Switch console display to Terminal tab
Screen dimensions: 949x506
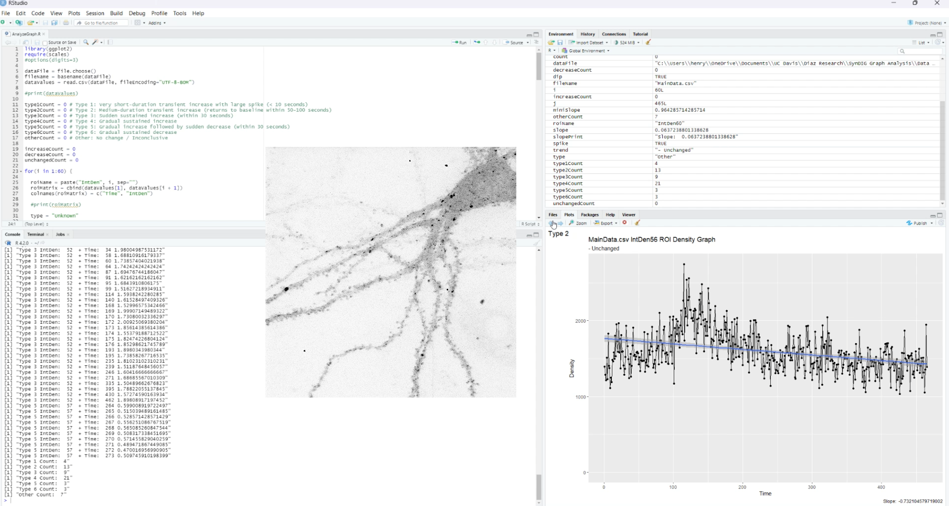tap(35, 234)
